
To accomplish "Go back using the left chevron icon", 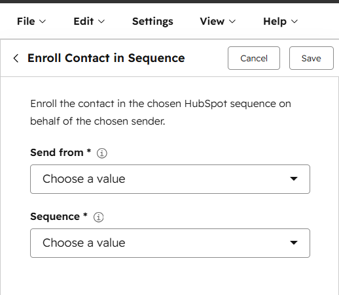I will [16, 58].
